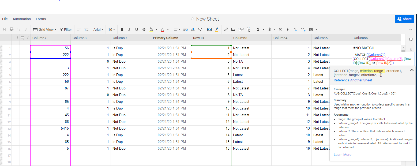Toggle underline formatting
Image resolution: width=417 pixels, height=166 pixels.
[137, 29]
